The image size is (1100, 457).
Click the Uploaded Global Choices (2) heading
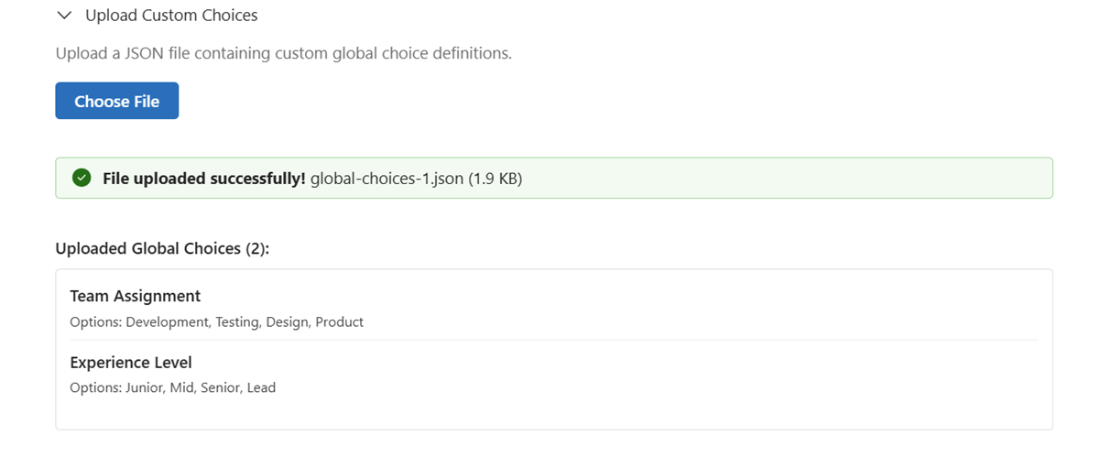pos(162,248)
